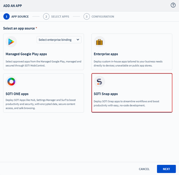Click the SOTI Snap 'S' logo icon
This screenshot has height=175, width=179.
pos(100,82)
